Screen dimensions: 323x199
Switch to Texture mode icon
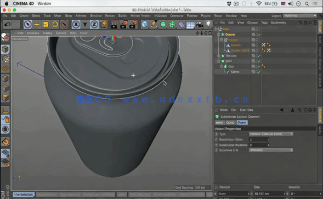tap(5, 59)
